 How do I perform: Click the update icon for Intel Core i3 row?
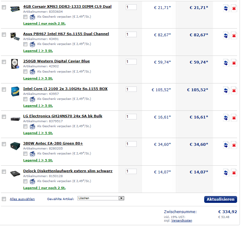tap(226, 90)
